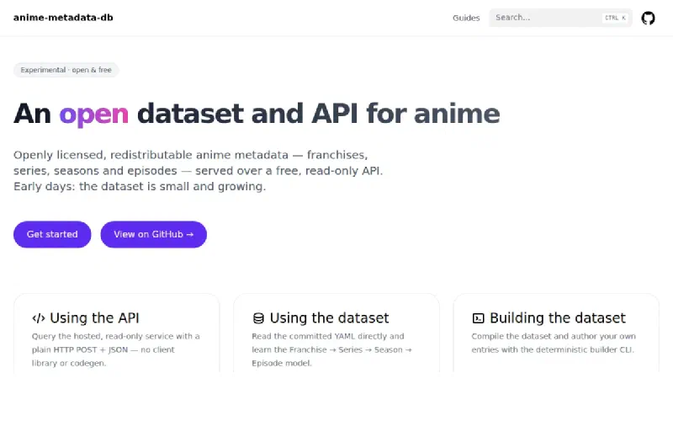Screen dimensions: 673x421
Task: Click the gradient word open in the headline
Action: tap(93, 115)
